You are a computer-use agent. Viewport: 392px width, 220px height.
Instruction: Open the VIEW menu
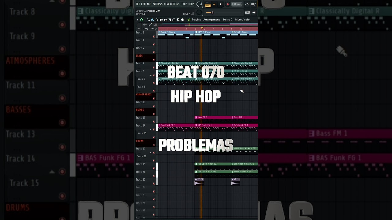tap(166, 4)
